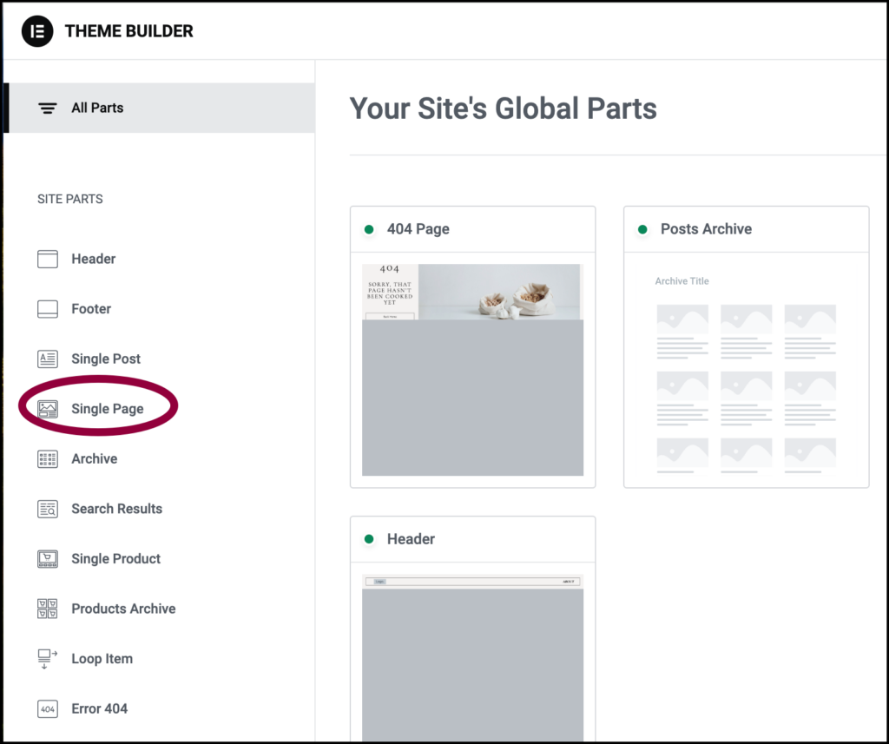Select the Footer site part icon
The image size is (889, 744).
pyautogui.click(x=47, y=309)
